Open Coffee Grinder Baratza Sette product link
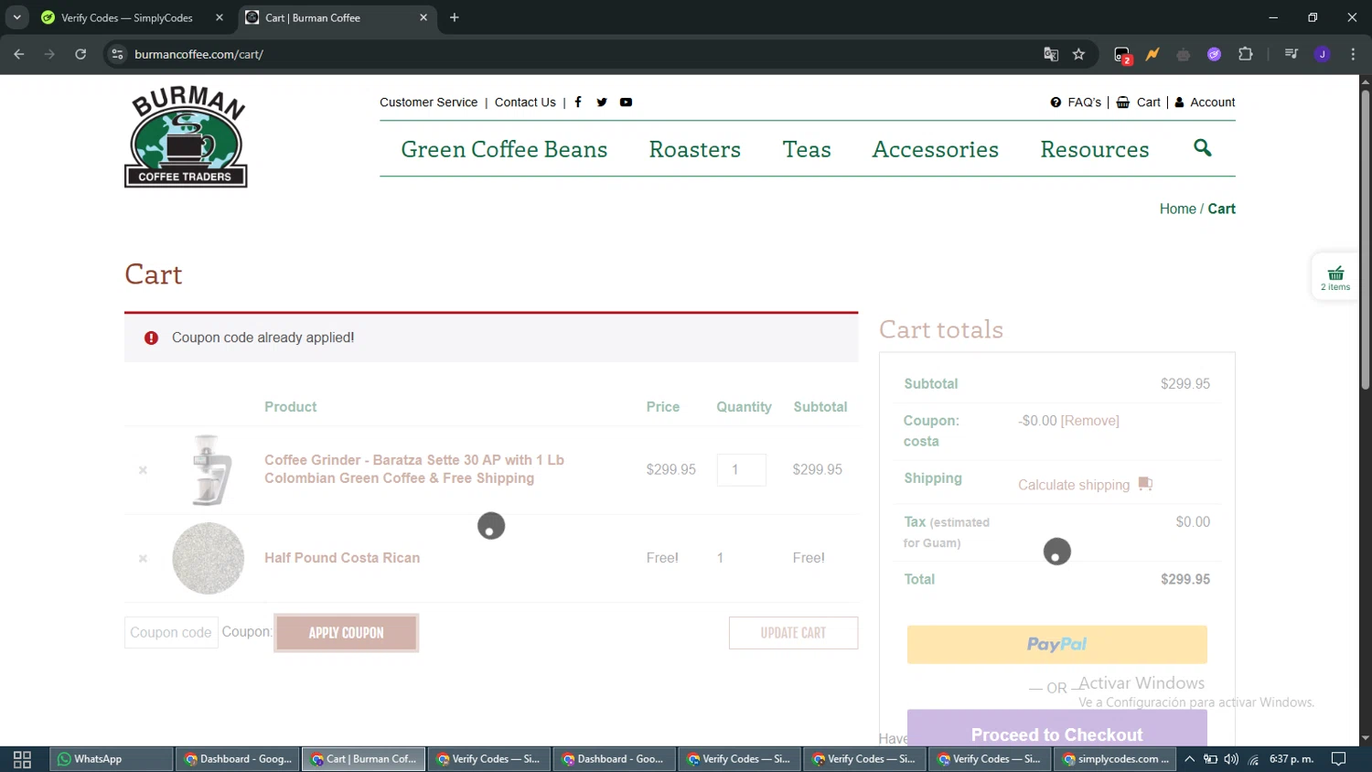This screenshot has height=772, width=1372. pos(414,469)
